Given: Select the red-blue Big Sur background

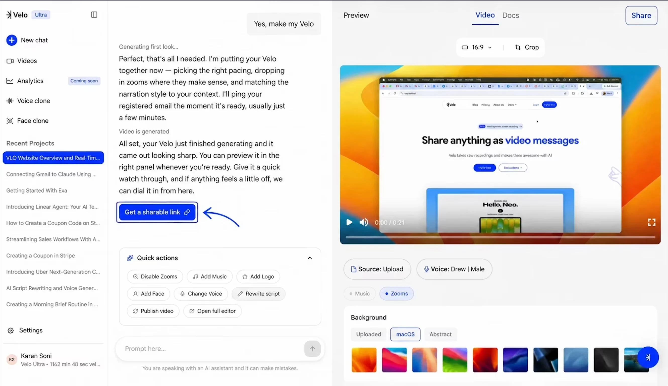Looking at the screenshot, I should coord(394,360).
